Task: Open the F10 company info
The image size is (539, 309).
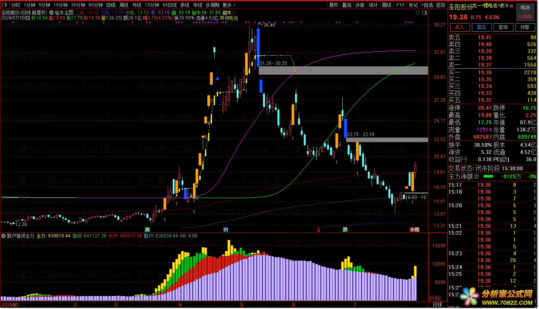Action: click(400, 5)
